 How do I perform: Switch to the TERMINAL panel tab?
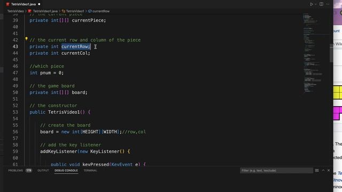90,171
